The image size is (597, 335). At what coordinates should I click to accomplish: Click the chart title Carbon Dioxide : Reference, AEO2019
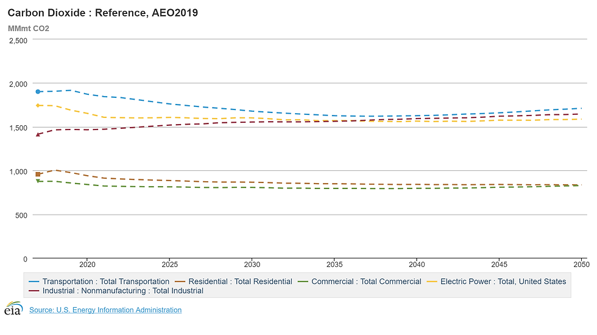102,13
